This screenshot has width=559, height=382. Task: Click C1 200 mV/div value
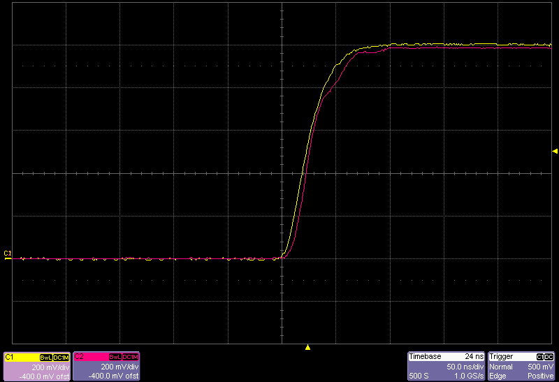point(50,367)
